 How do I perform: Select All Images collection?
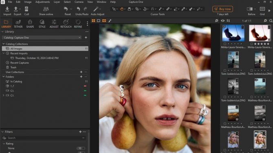(45, 49)
